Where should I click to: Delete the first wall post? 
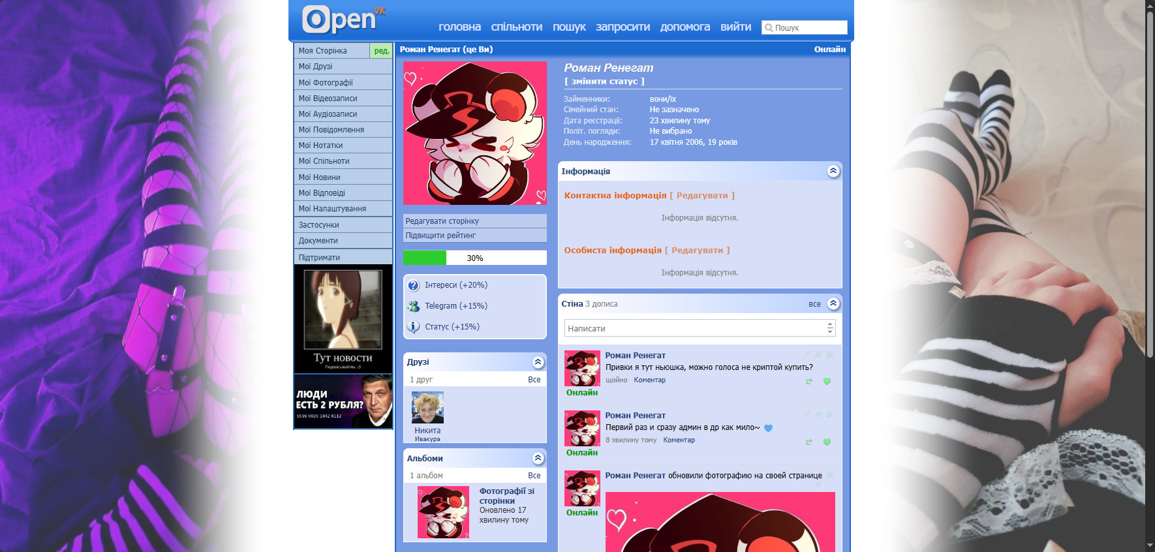830,355
